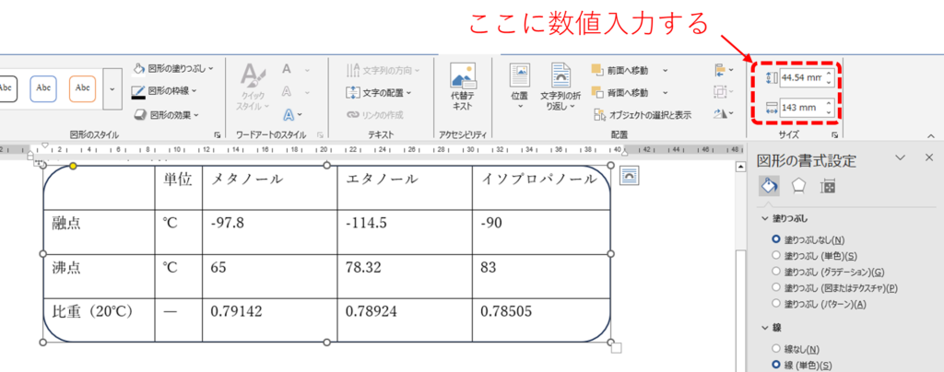Expand the shape styles gallery dropdown

(x=112, y=89)
